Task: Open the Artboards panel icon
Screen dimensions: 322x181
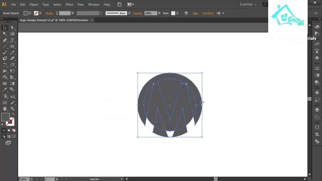Action: [x=317, y=117]
